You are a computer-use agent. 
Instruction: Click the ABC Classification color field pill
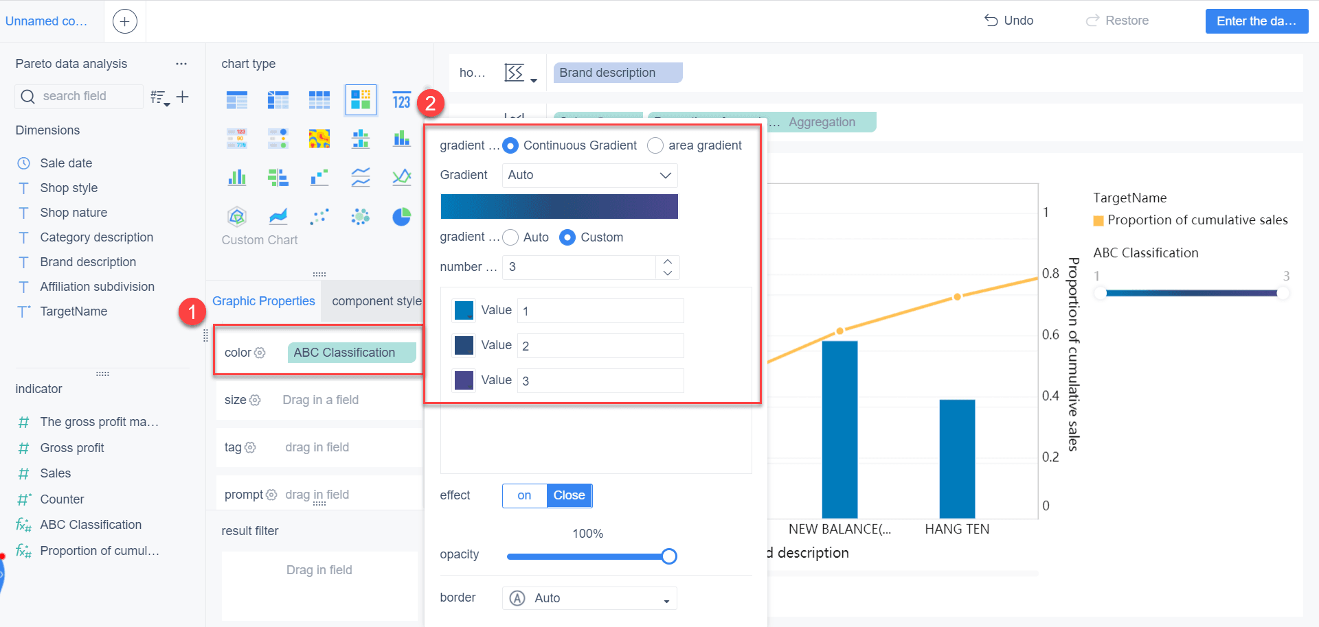tap(352, 353)
